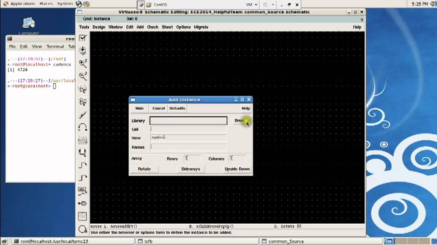Click the web browser launcher in top panel
Image resolution: width=437 pixels, height=245 pixels.
(79, 4)
